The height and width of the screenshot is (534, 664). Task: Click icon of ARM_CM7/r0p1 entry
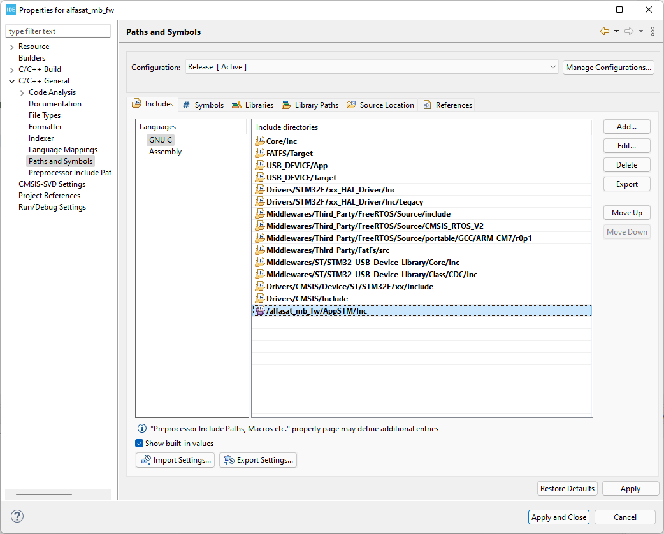point(260,238)
